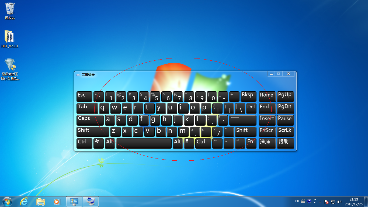
Task: Toggle the ScrLk key
Action: (285, 132)
